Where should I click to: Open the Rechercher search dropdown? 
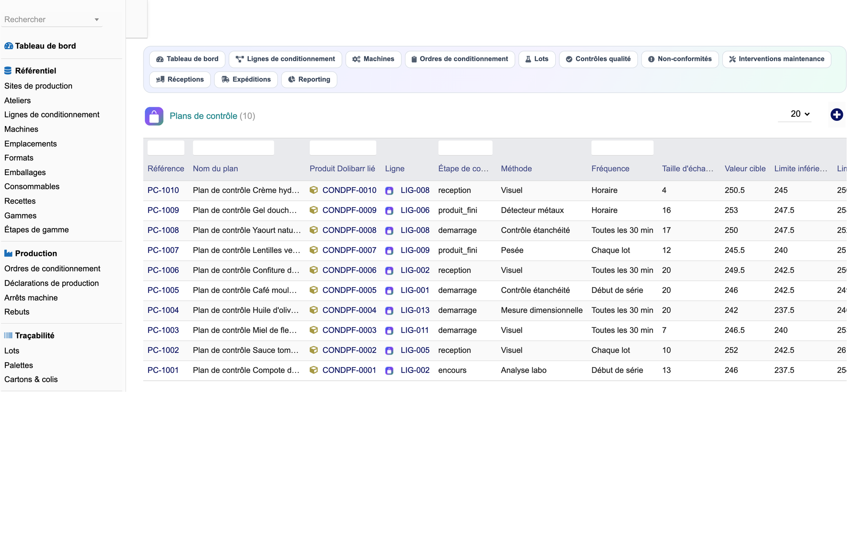(x=52, y=20)
